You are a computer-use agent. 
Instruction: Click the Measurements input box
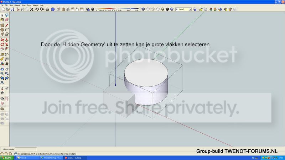[26, 149]
